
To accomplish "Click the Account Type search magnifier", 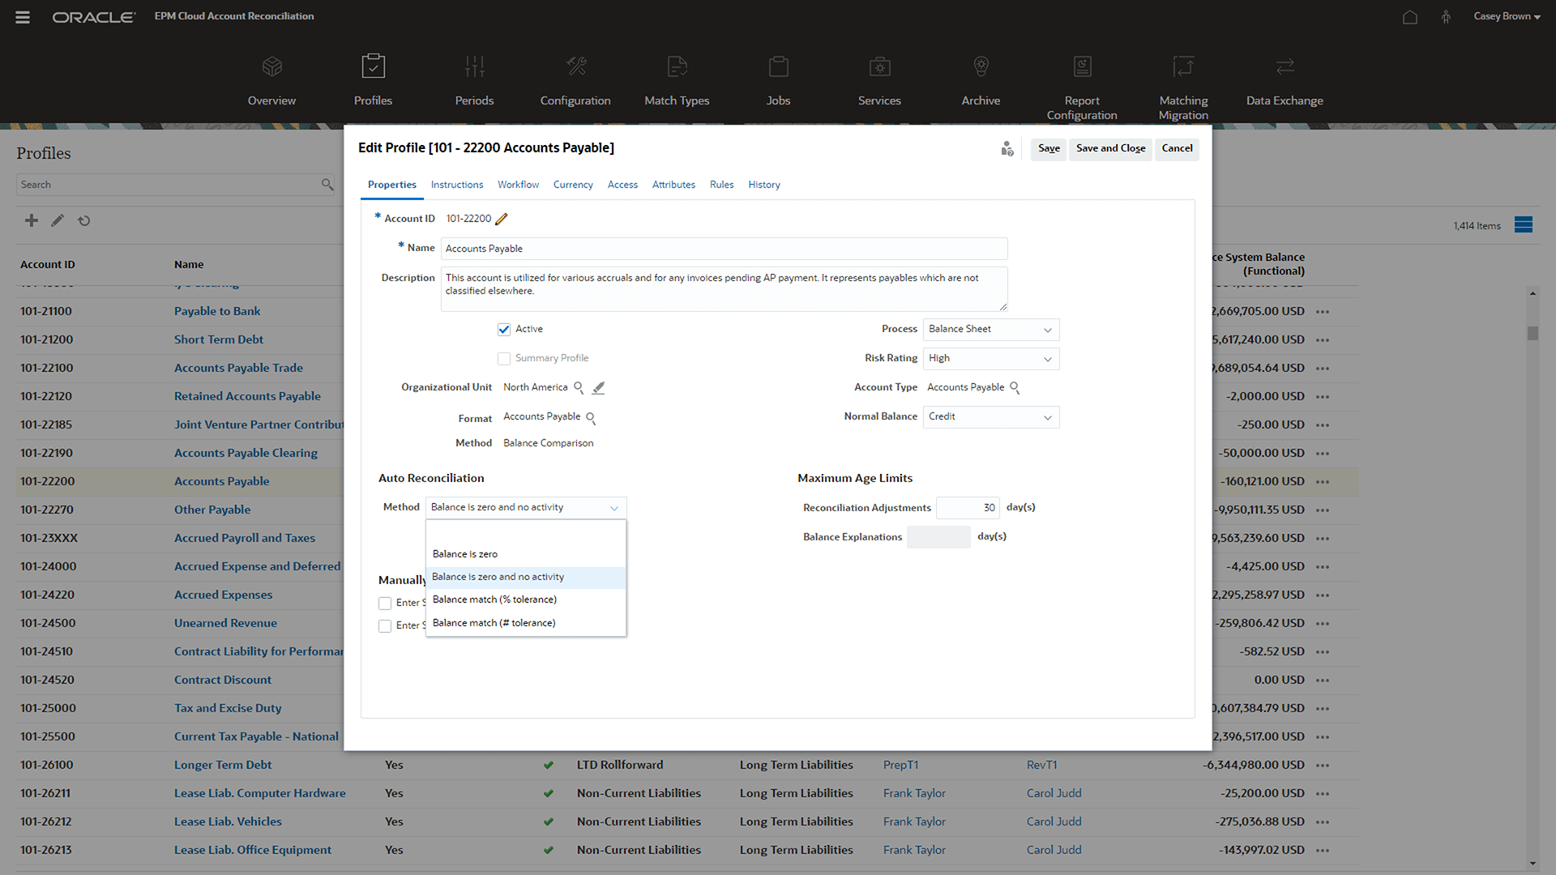I will coord(1015,388).
